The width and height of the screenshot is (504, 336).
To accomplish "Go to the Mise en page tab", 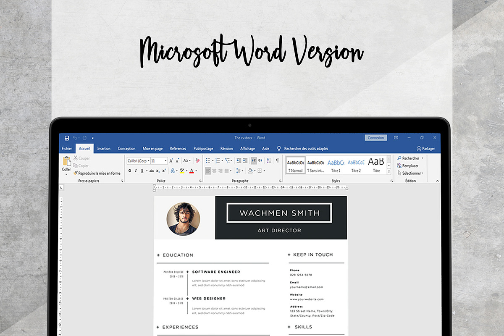I will click(152, 148).
